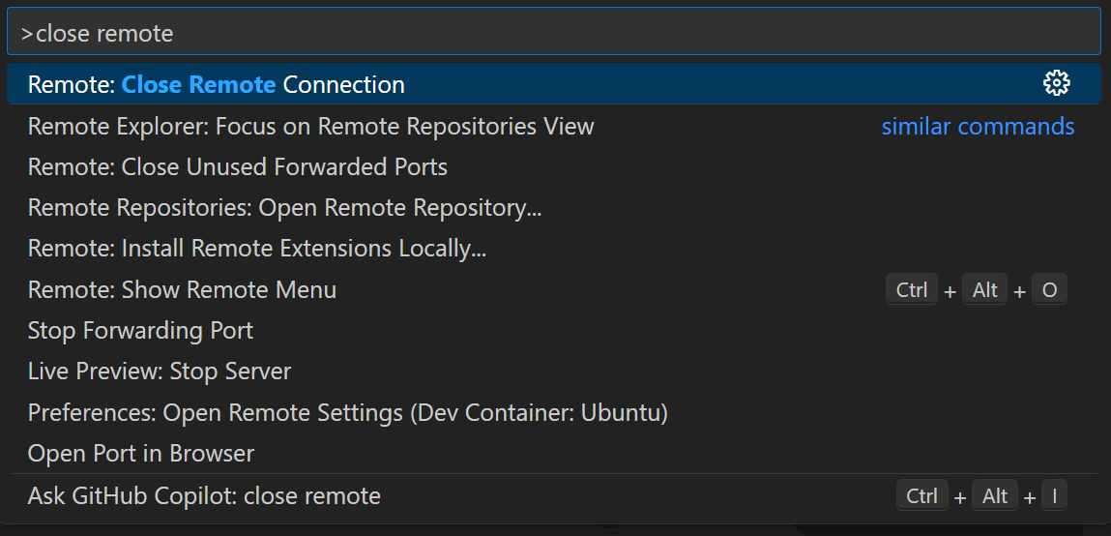The width and height of the screenshot is (1111, 536).
Task: Select the Open Port in Browser command
Action: 141,454
